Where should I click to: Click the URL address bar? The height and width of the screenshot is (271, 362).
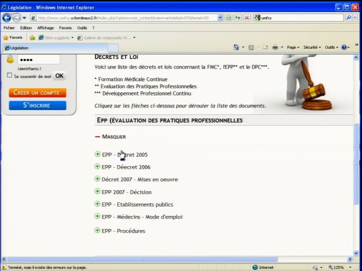[x=124, y=18]
